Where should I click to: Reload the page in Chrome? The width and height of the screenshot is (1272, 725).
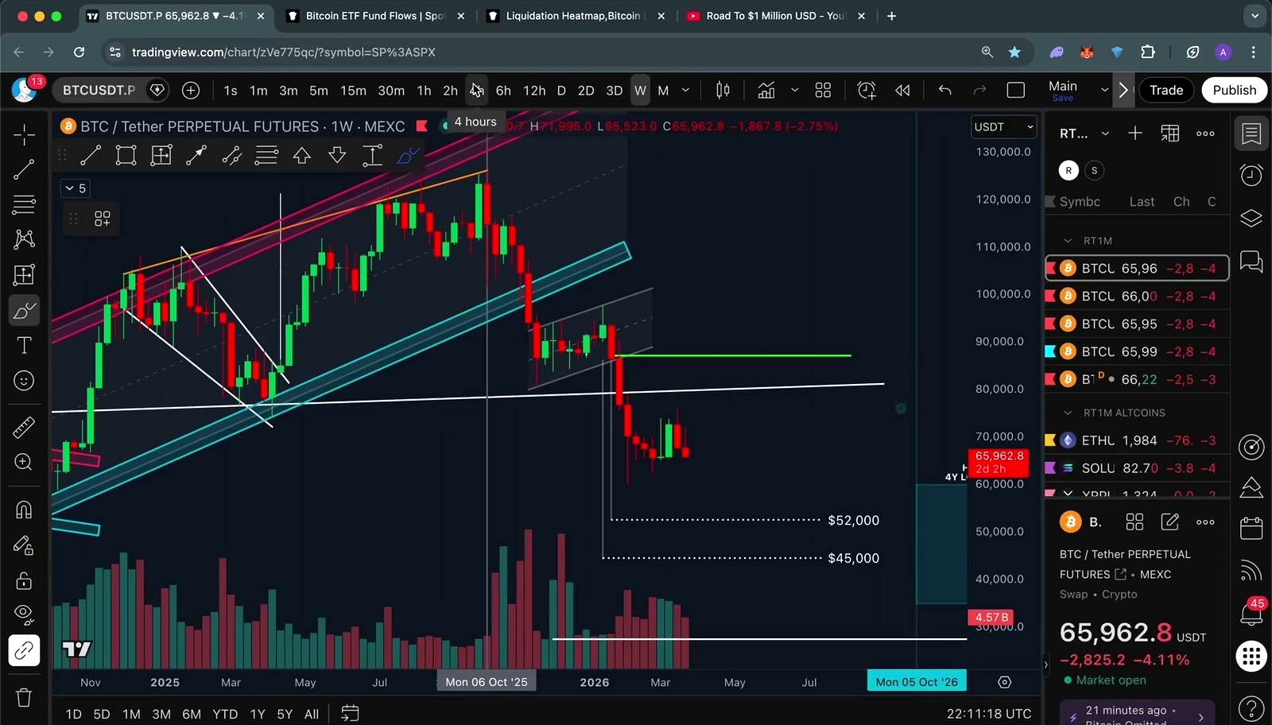click(79, 52)
